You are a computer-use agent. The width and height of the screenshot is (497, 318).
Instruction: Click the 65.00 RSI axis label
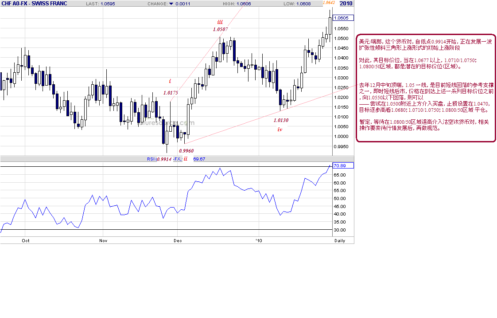coord(339,175)
